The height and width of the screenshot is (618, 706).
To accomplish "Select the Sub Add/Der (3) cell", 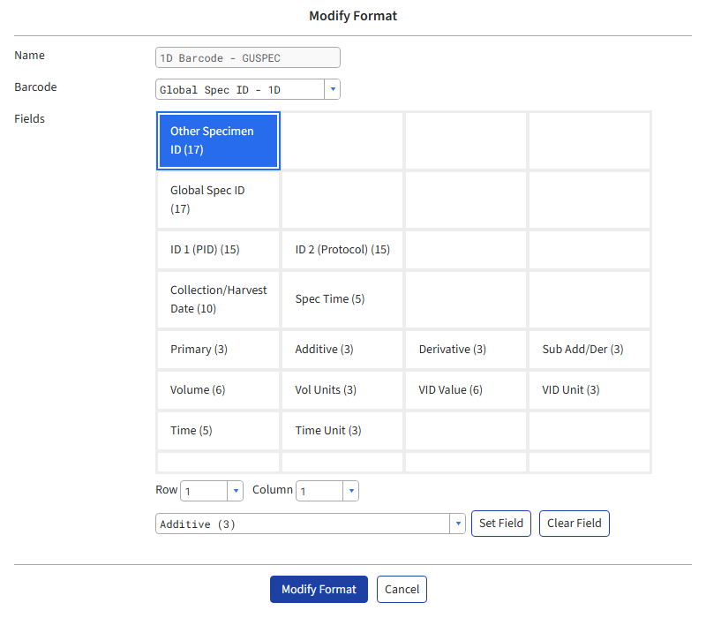I will tap(590, 350).
